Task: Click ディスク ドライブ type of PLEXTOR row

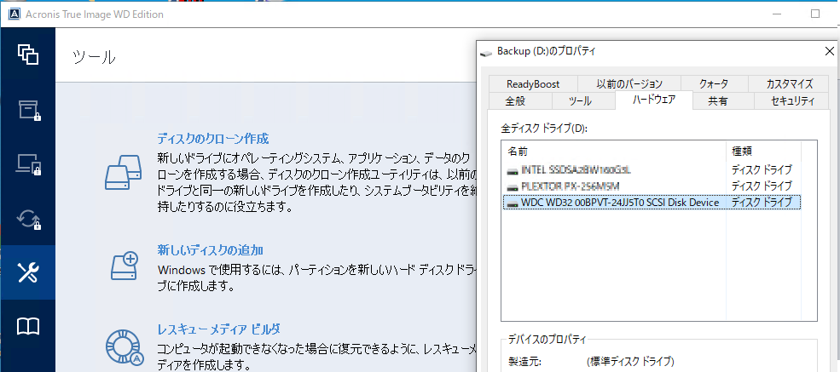Action: click(762, 186)
